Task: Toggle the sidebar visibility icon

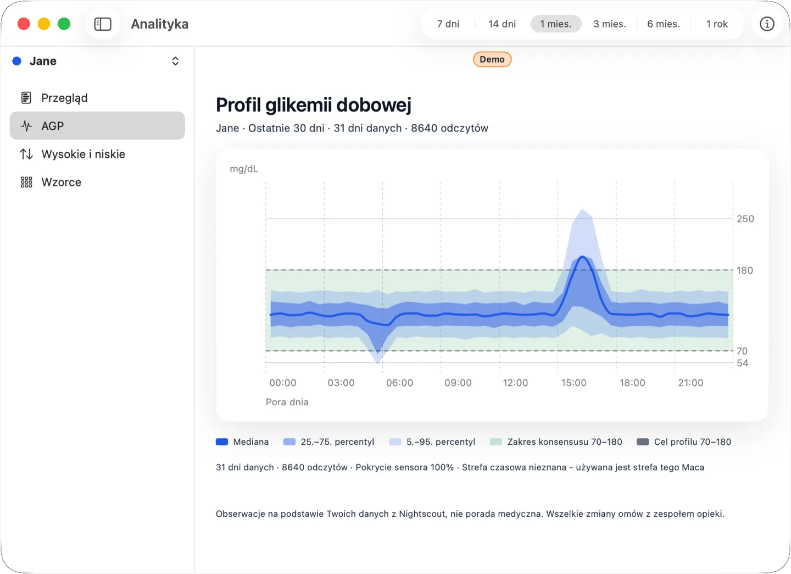Action: coord(103,24)
